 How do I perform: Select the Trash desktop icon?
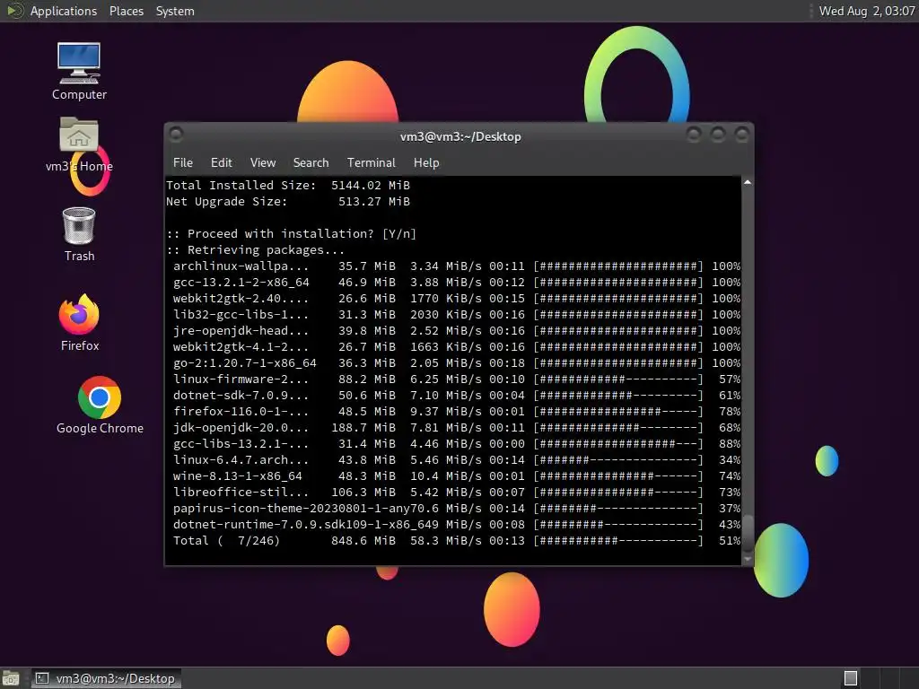pos(79,234)
